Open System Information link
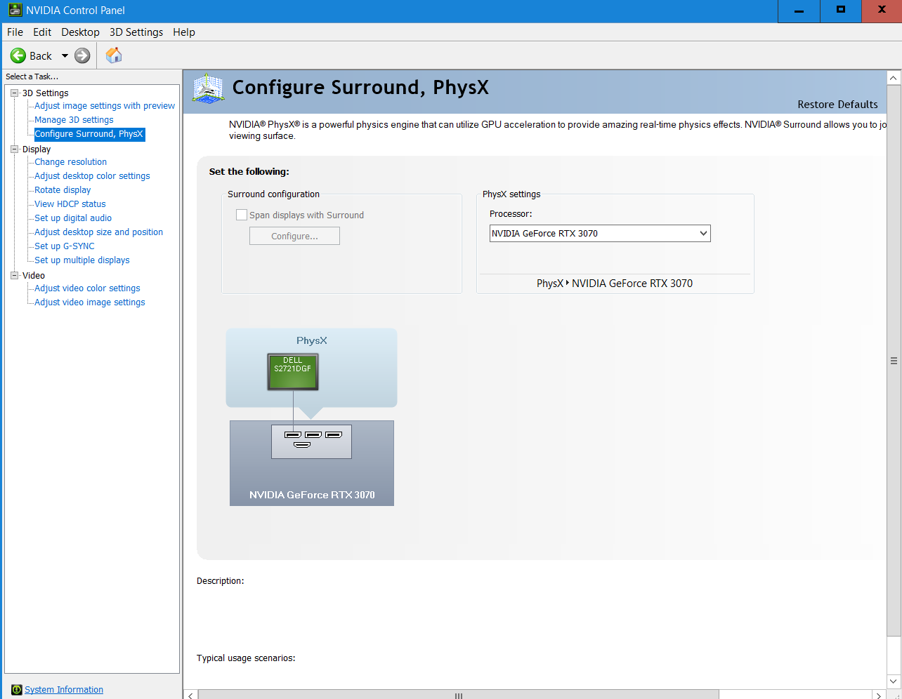902x699 pixels. click(x=64, y=690)
